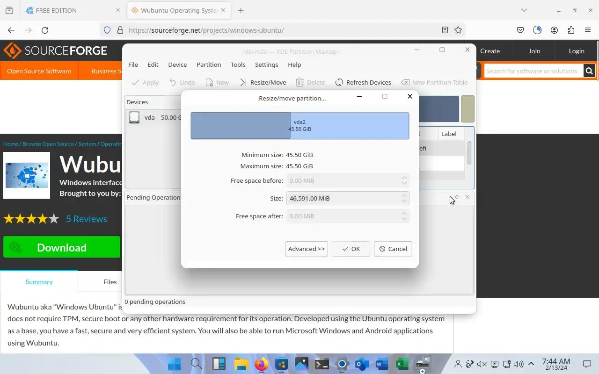The image size is (599, 374).
Task: Click the SourceForge search input field
Action: [x=533, y=71]
